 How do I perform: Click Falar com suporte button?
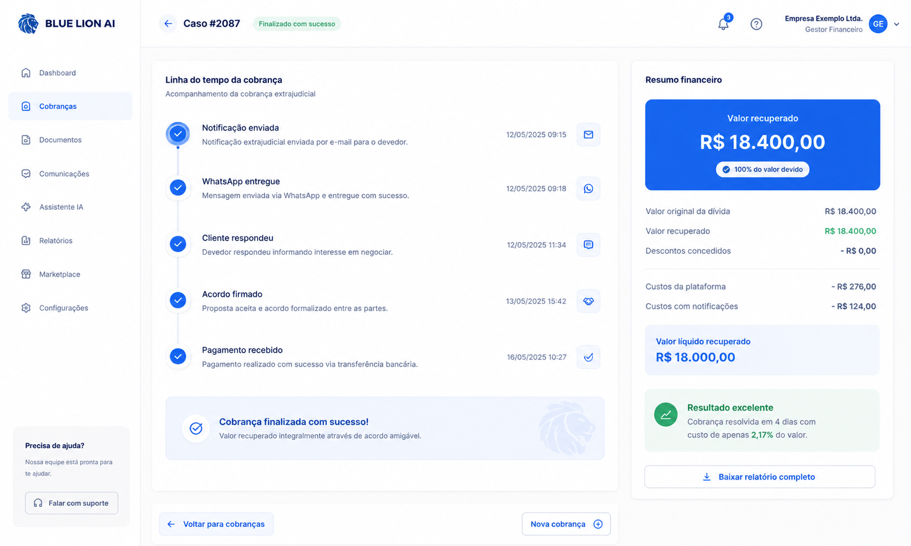click(x=71, y=503)
